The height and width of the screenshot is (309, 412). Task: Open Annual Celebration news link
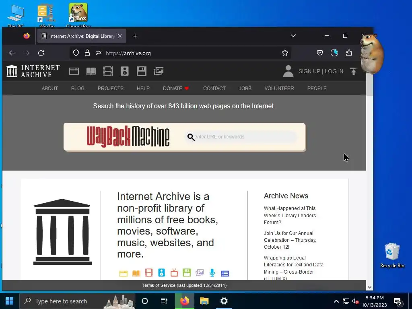point(290,240)
